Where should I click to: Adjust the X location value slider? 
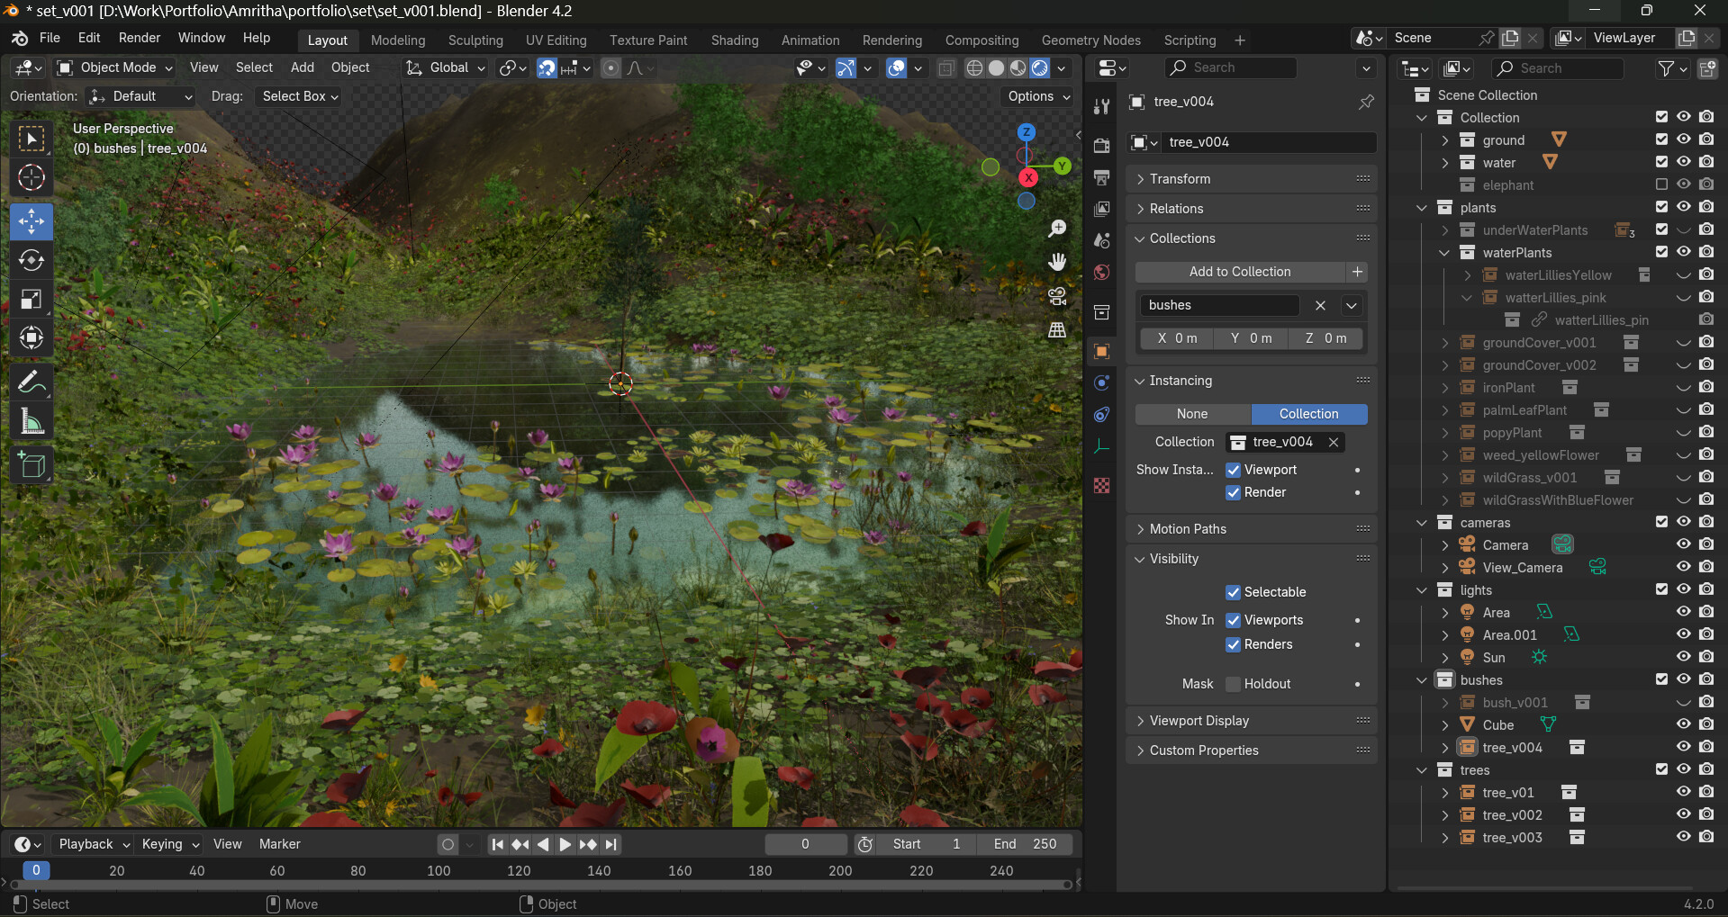pyautogui.click(x=1176, y=338)
